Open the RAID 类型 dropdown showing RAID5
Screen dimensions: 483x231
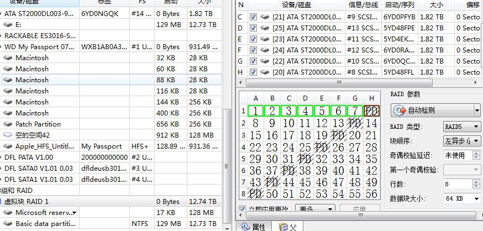pos(461,127)
